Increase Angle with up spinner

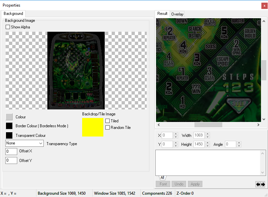coord(239,143)
